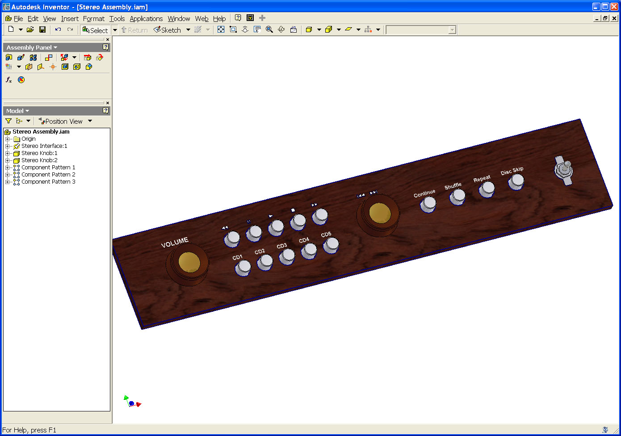
Task: Create a Work Axis
Action: point(41,67)
